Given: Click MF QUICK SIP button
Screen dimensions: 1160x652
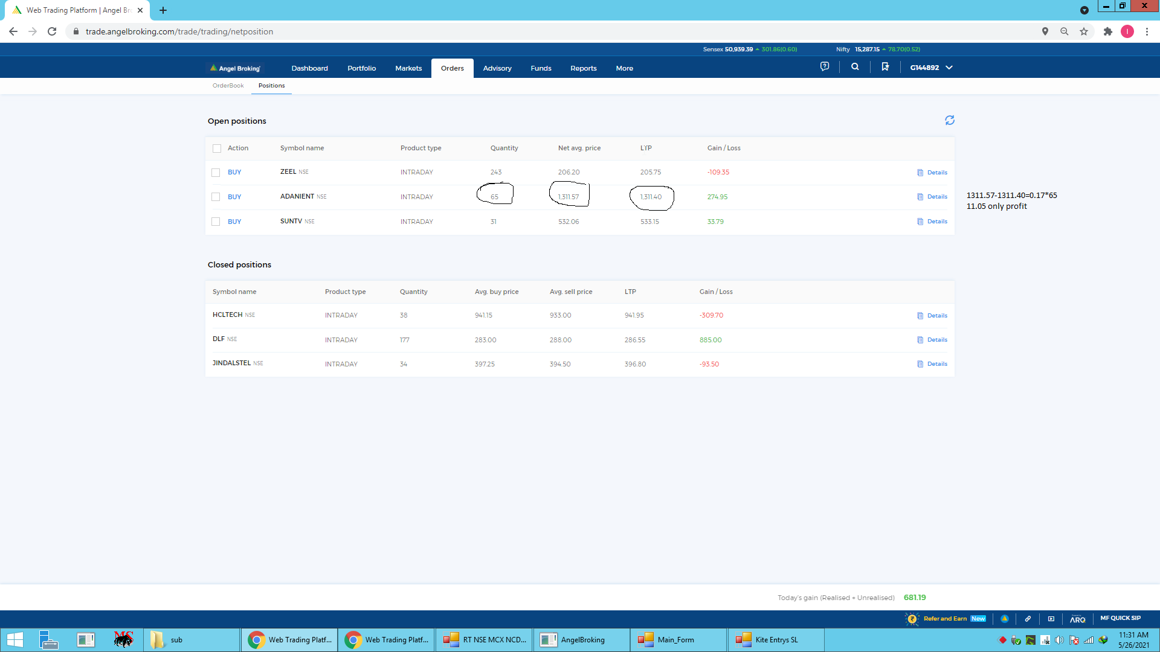Looking at the screenshot, I should click(x=1120, y=618).
